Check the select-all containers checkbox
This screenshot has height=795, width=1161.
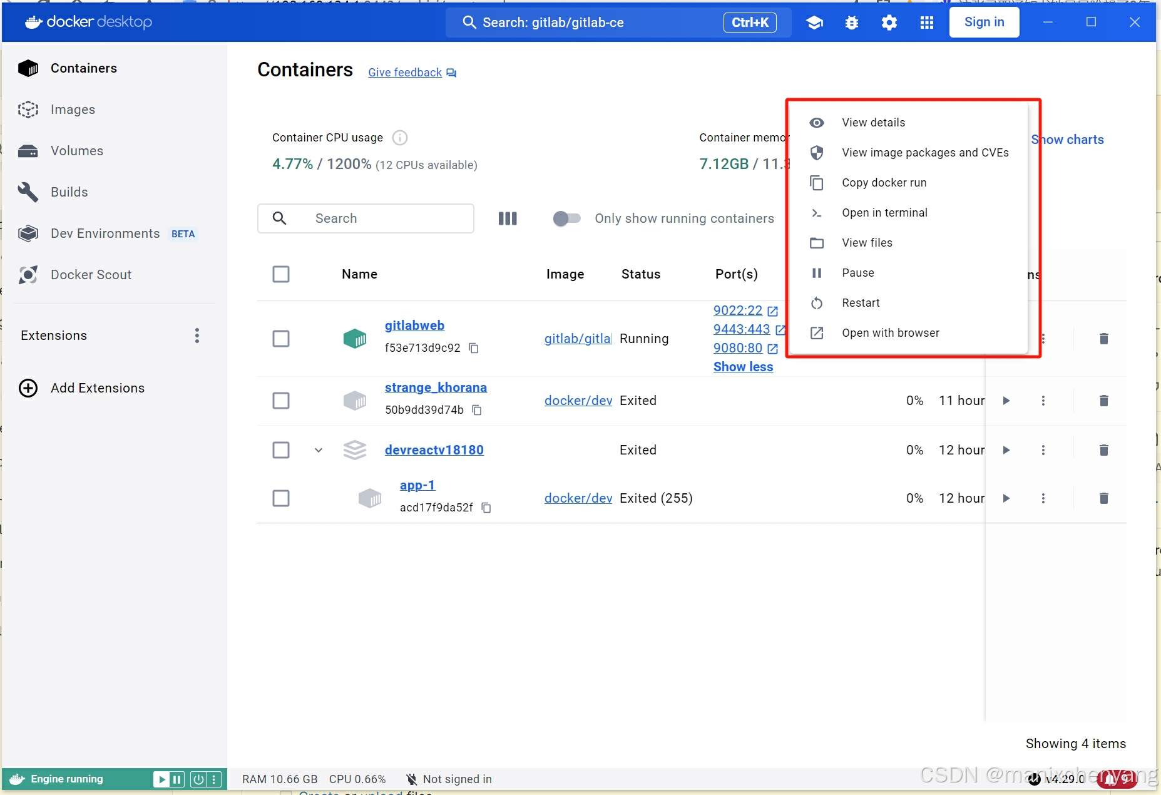(x=281, y=274)
